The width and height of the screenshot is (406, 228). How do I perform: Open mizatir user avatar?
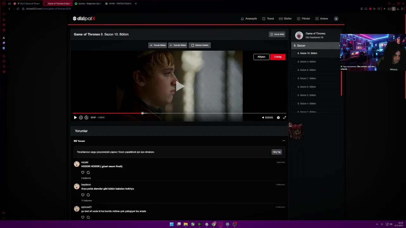(77, 164)
